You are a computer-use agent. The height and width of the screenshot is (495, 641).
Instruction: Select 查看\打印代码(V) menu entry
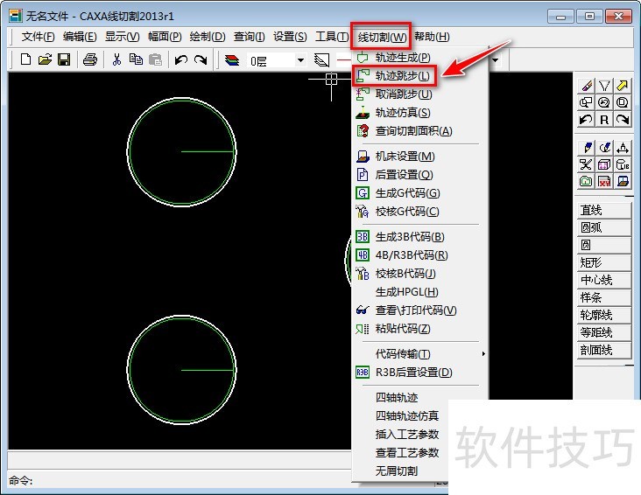point(420,310)
